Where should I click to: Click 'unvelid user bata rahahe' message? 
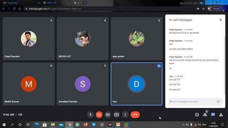pos(181,49)
